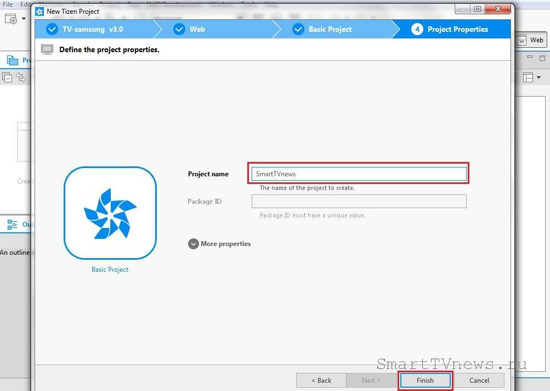Viewport: 550px width, 391px height.
Task: Maximize the right-side panel view
Action: 542,58
